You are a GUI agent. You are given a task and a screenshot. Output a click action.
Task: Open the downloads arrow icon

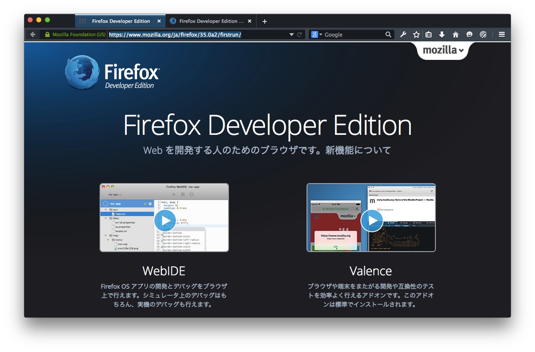(x=442, y=34)
